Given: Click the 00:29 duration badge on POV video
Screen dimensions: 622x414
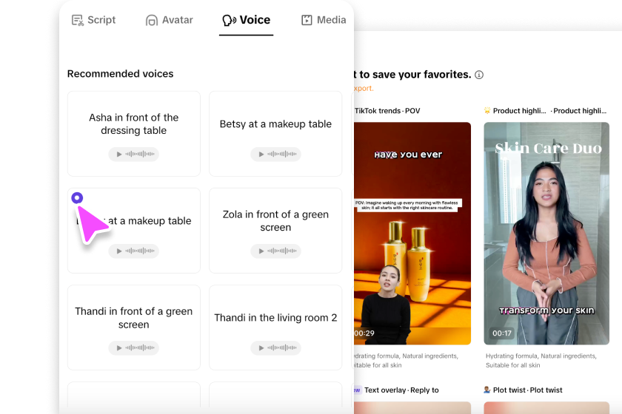Looking at the screenshot, I should [x=364, y=333].
